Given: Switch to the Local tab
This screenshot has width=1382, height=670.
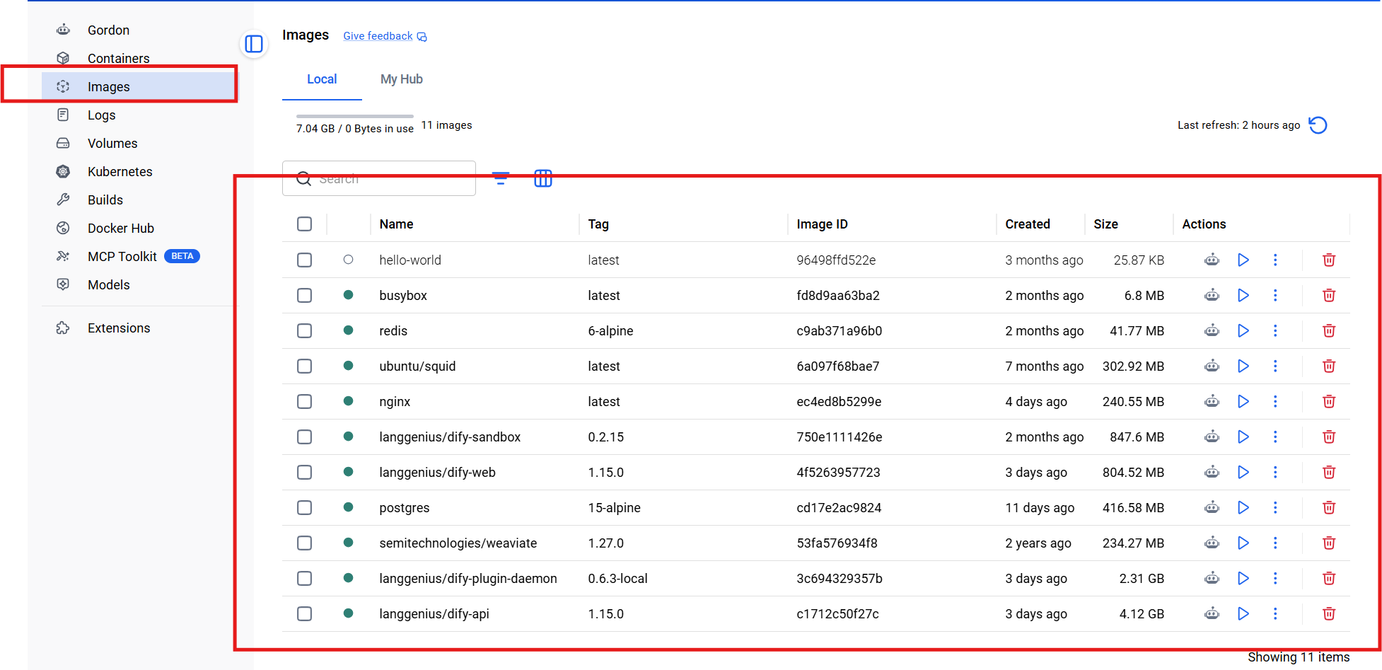Looking at the screenshot, I should pos(322,79).
